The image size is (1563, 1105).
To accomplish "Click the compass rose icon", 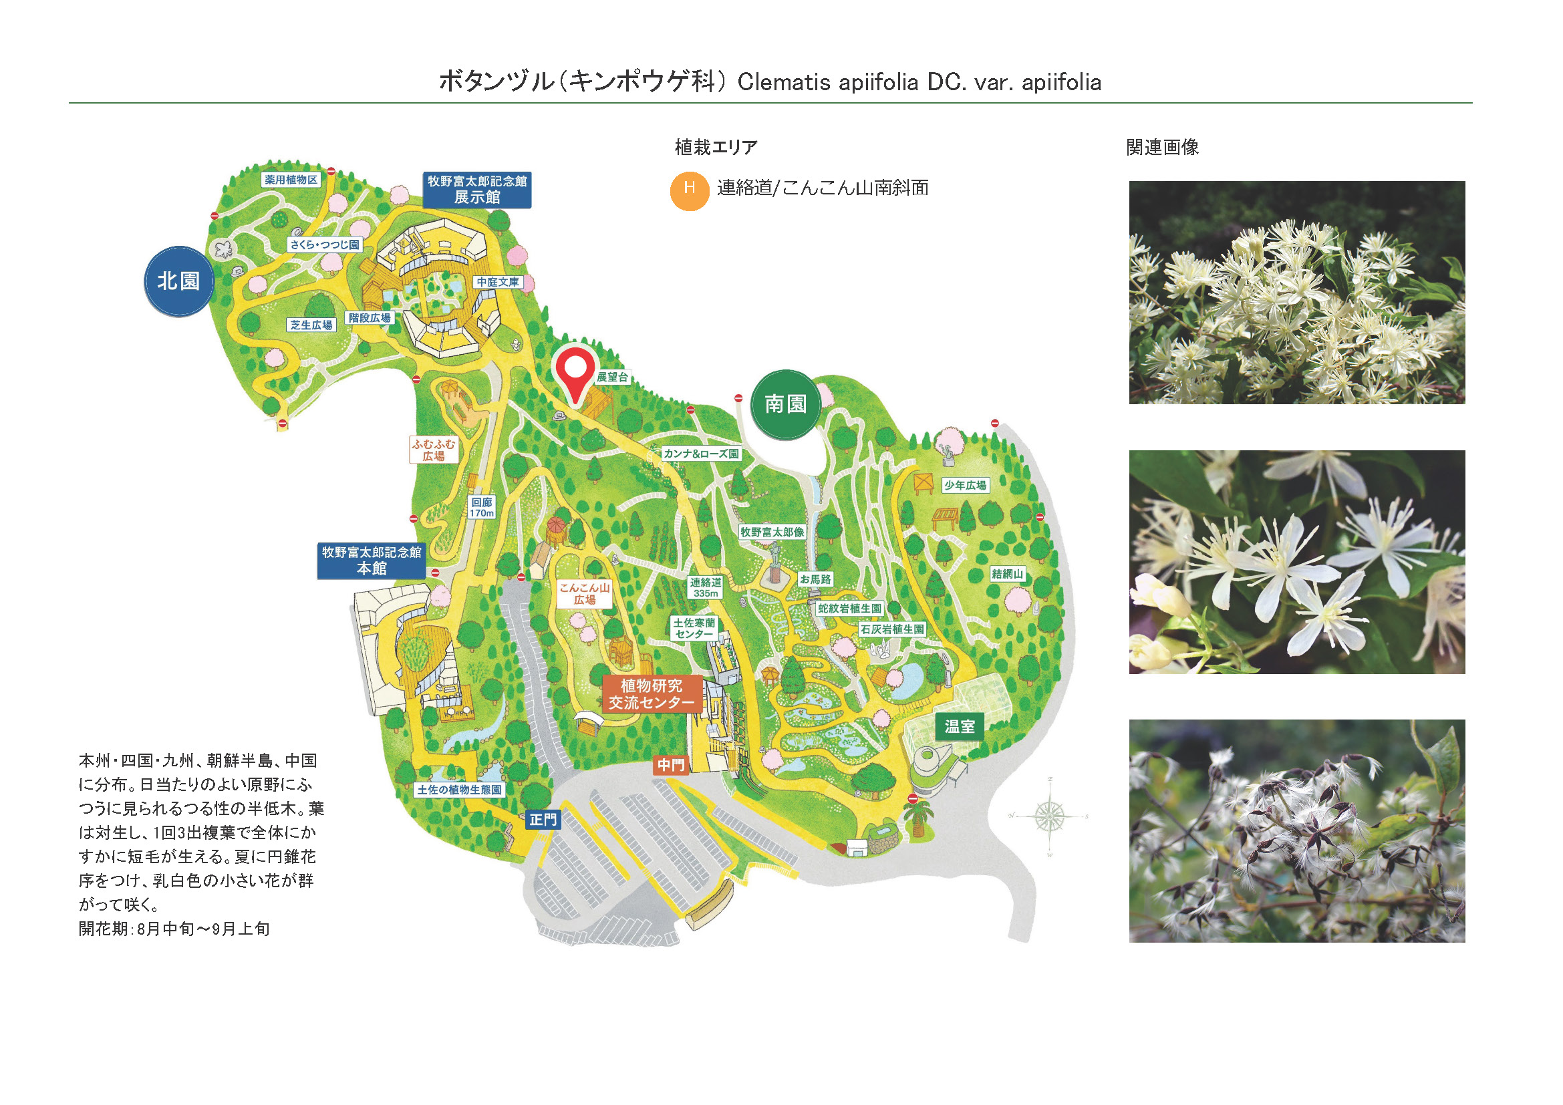I will pos(1049,815).
